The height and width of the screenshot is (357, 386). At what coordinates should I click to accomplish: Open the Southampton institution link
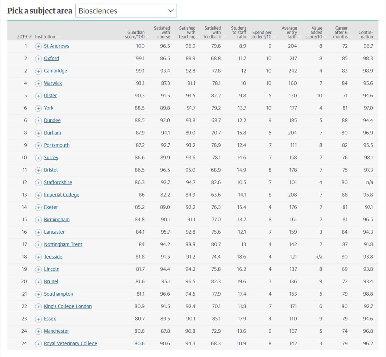point(58,294)
